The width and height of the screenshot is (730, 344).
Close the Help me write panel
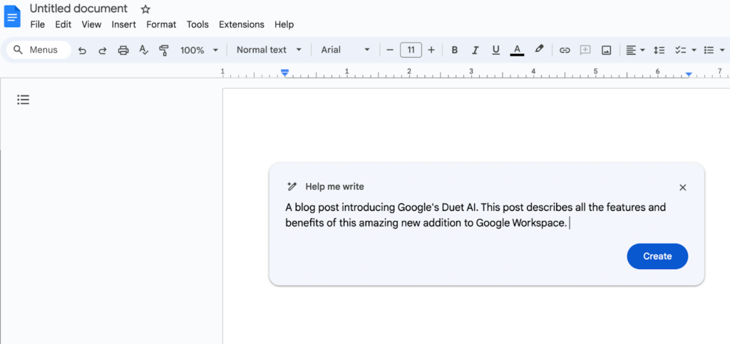click(x=682, y=188)
